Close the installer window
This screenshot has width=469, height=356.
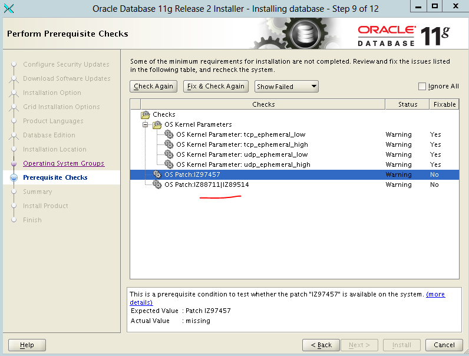tap(455, 6)
